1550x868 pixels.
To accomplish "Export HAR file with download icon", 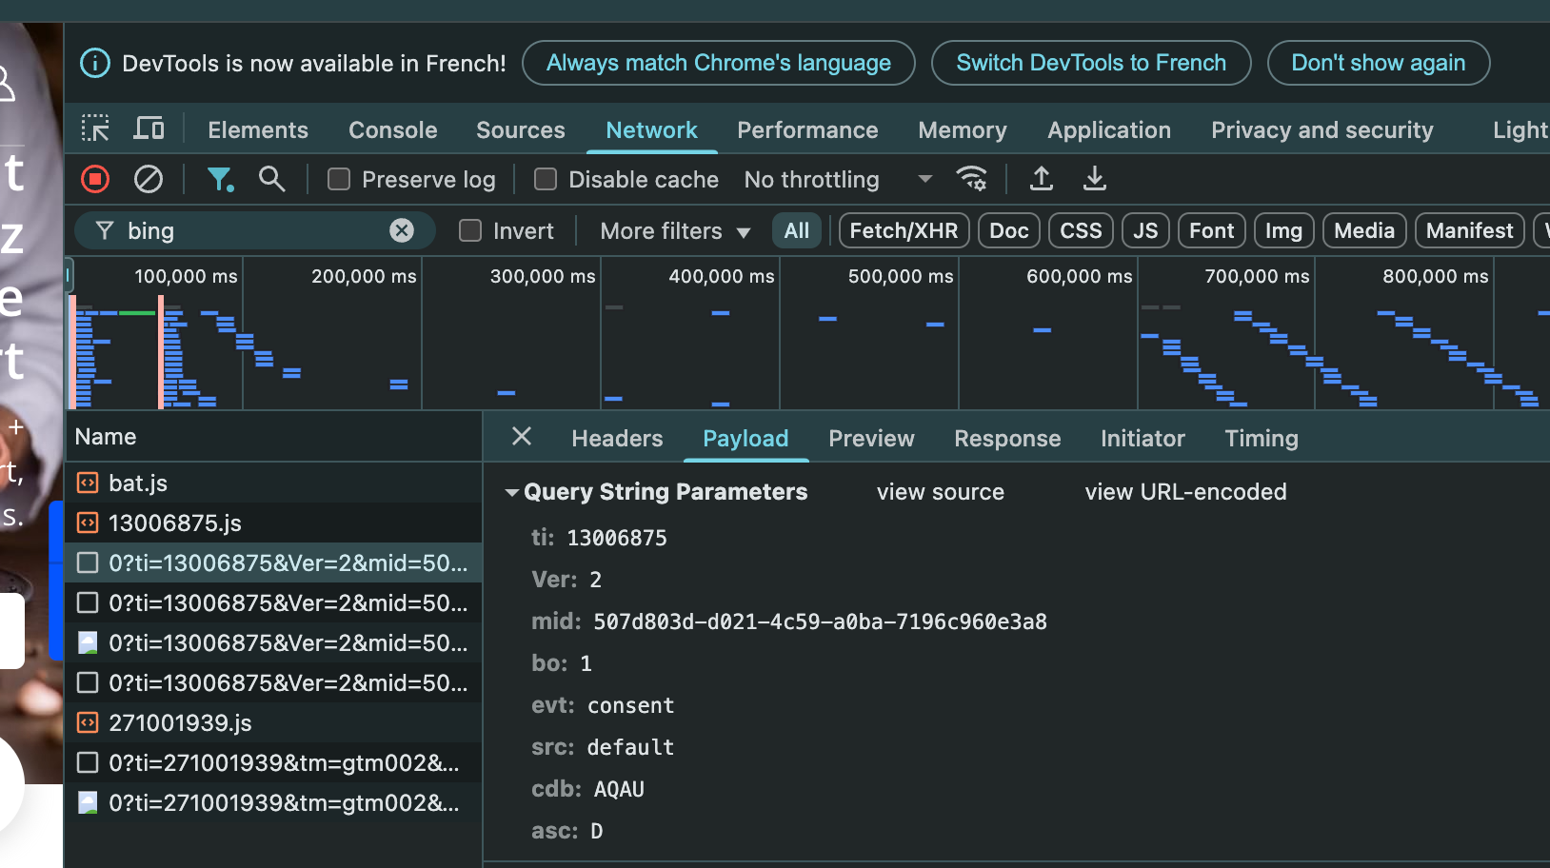I will click(x=1095, y=179).
